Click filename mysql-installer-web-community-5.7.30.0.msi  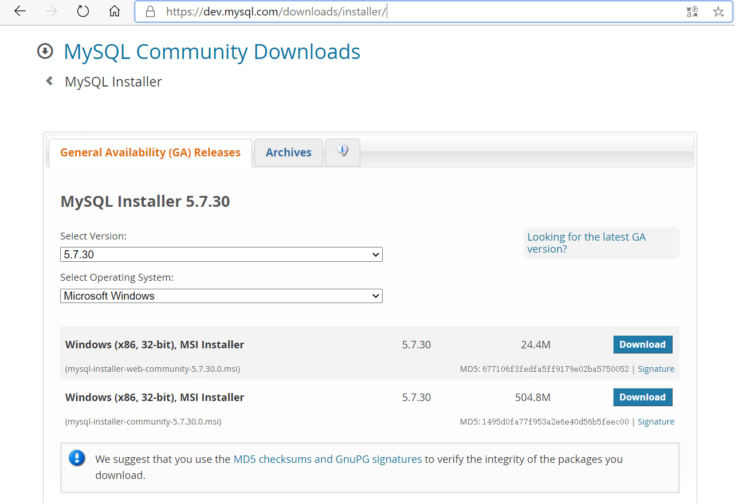click(152, 369)
